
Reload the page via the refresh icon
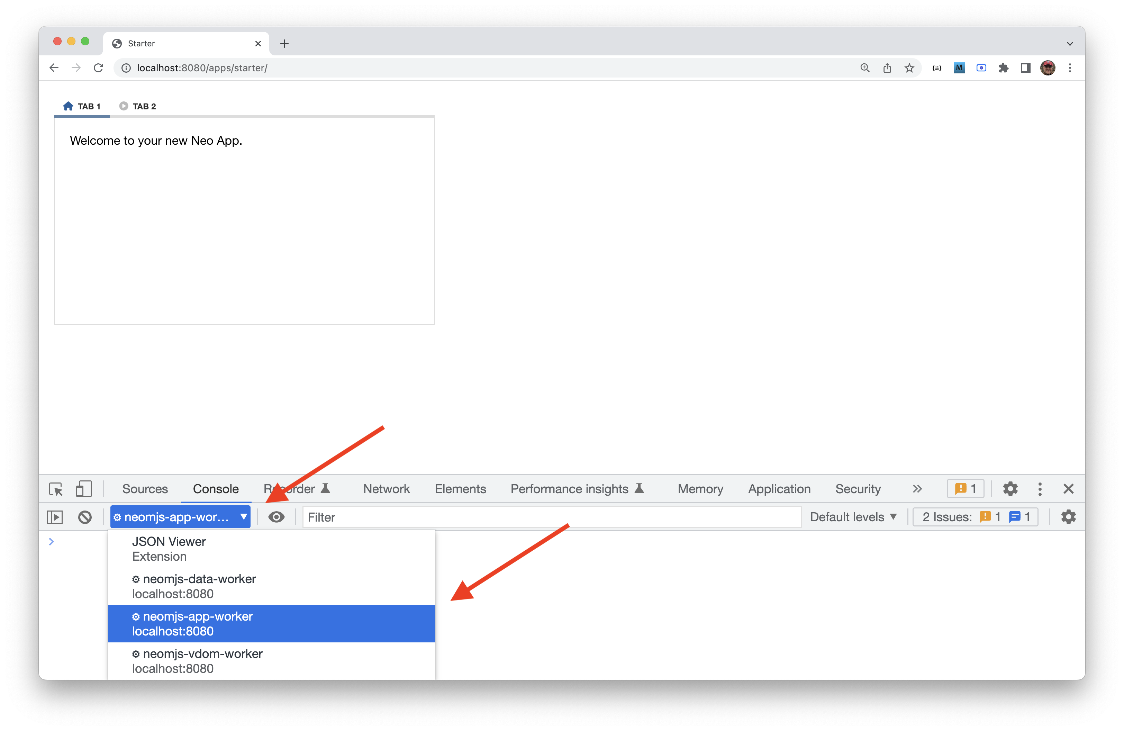tap(98, 68)
